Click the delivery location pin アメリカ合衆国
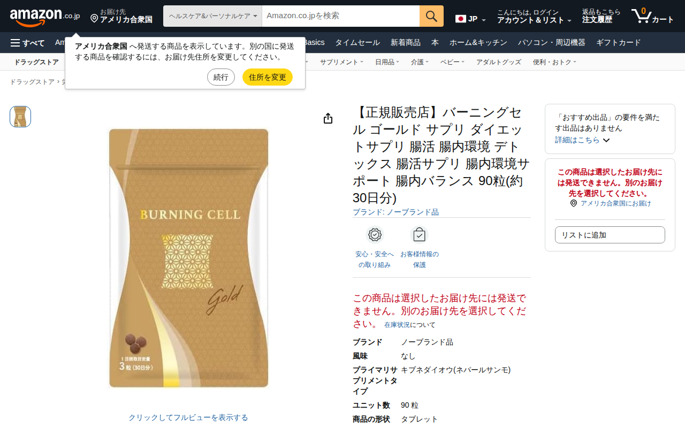 121,16
